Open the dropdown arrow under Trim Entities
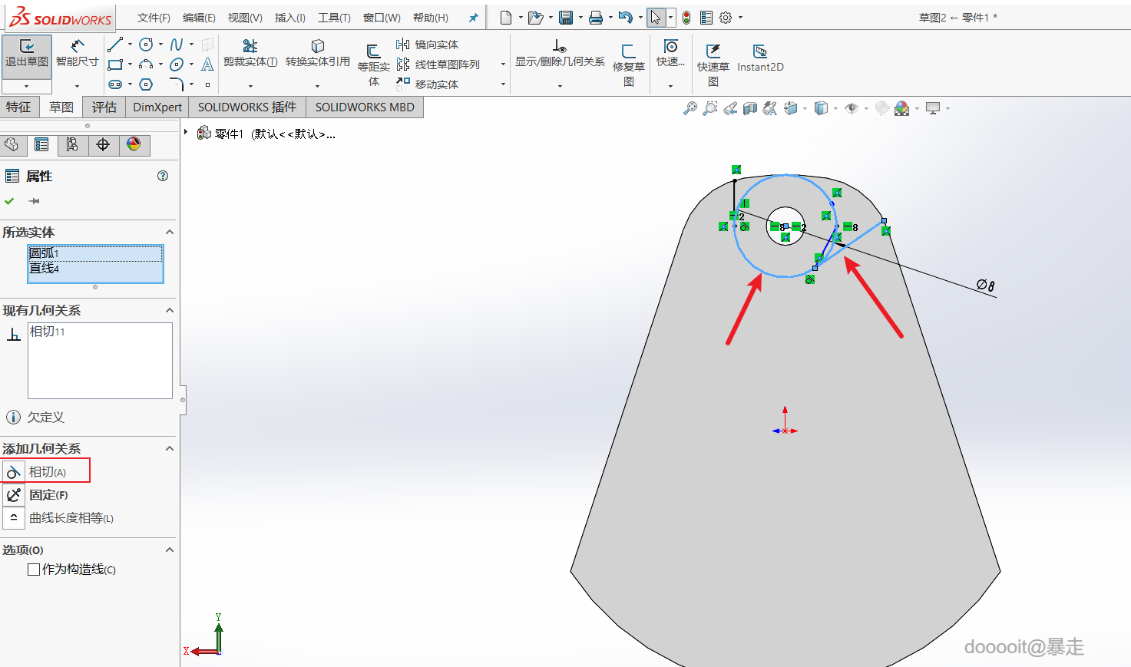 pos(250,86)
